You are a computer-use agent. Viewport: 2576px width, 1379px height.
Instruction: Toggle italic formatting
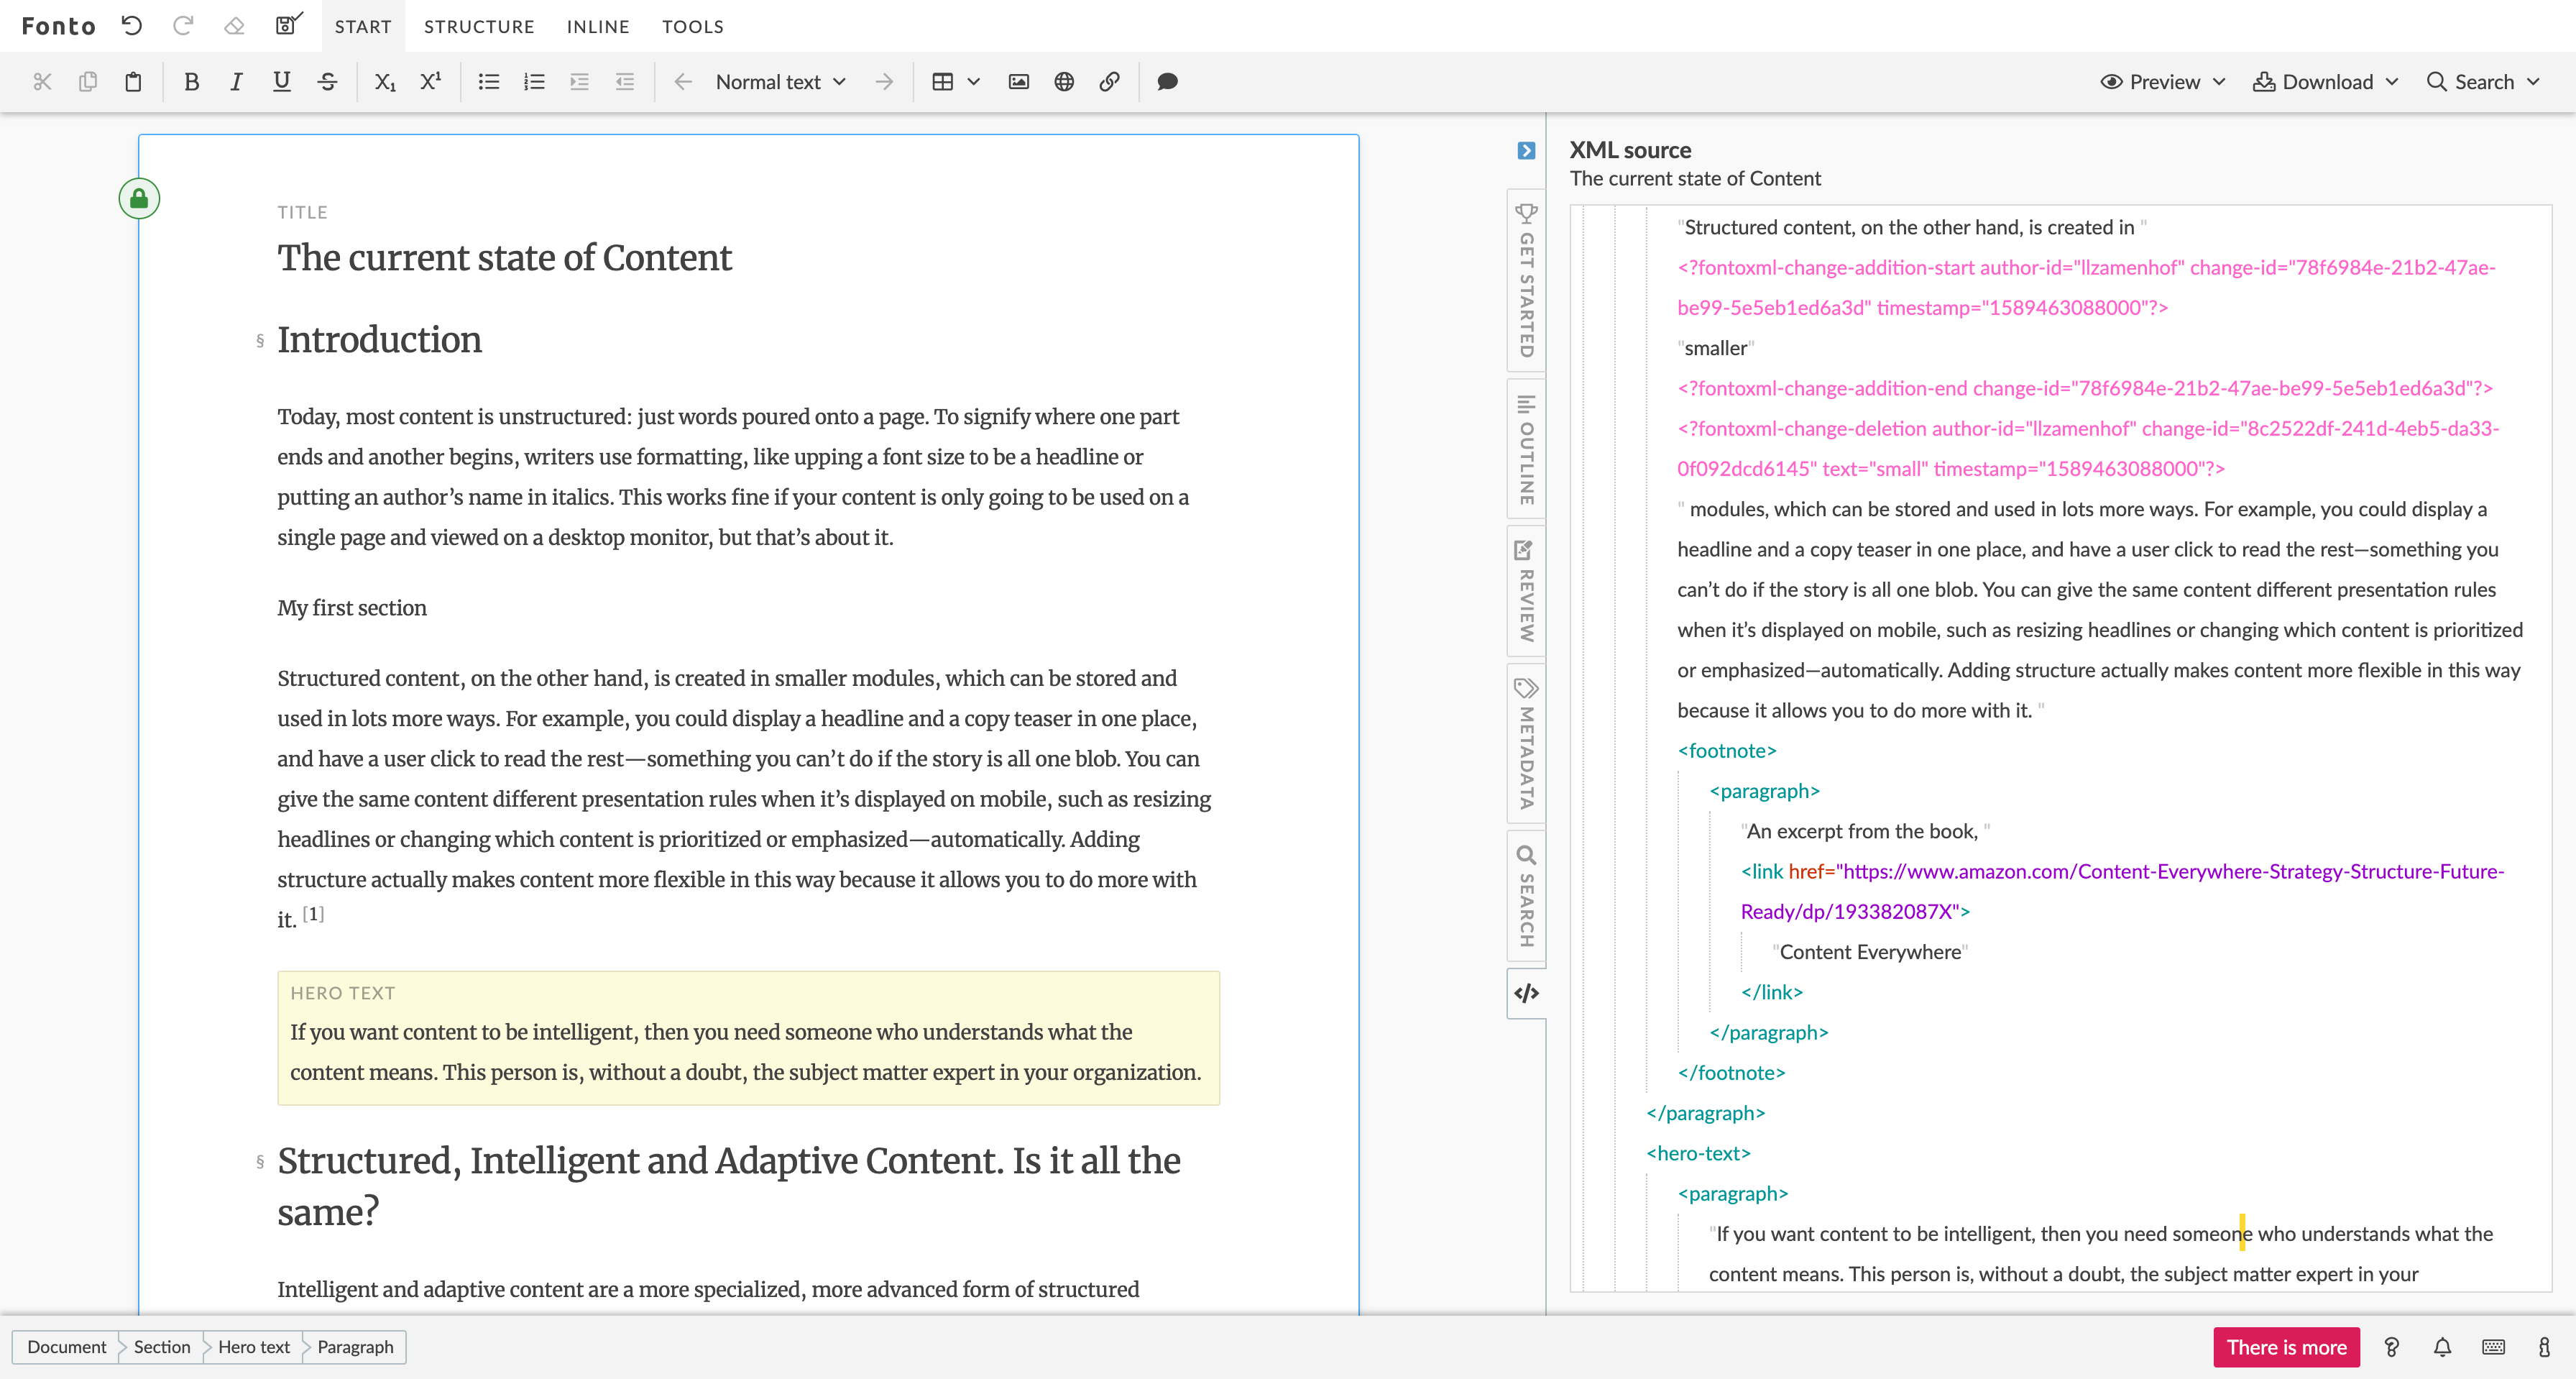(236, 82)
